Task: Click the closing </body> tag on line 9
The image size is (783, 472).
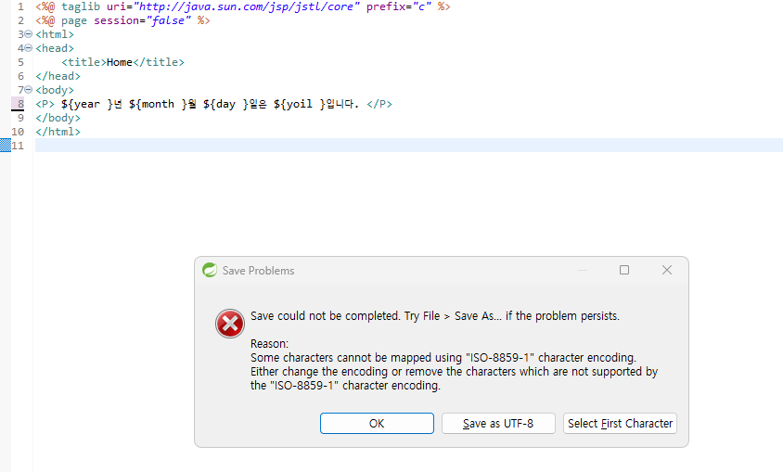Action: pyautogui.click(x=58, y=118)
